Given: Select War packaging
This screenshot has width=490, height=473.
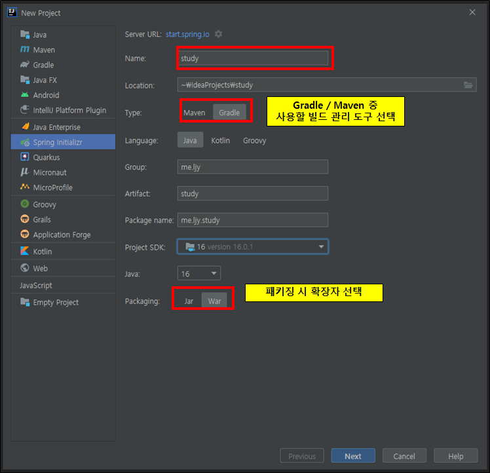Looking at the screenshot, I should tap(214, 301).
